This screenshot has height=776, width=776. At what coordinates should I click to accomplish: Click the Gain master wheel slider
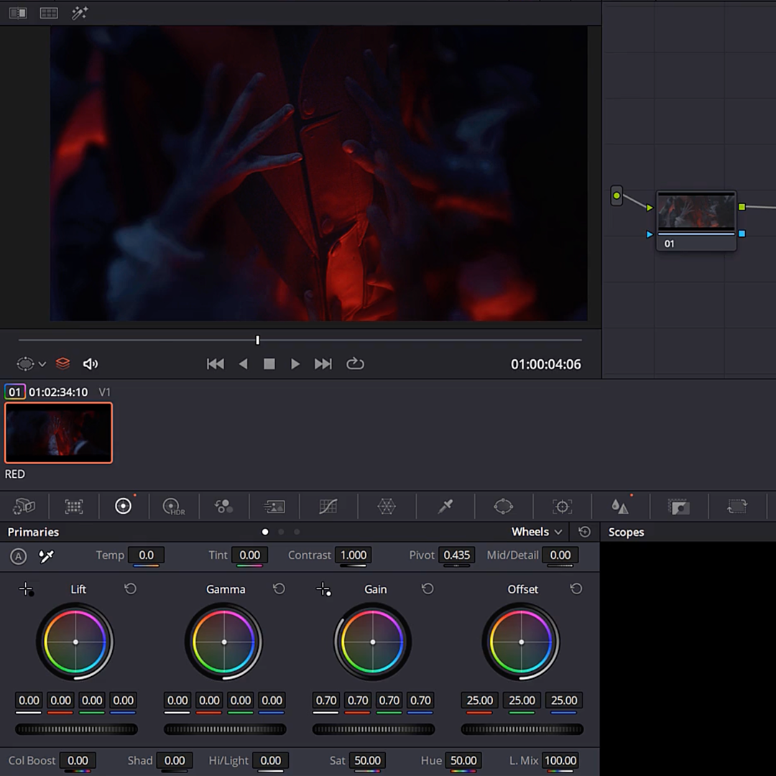374,729
